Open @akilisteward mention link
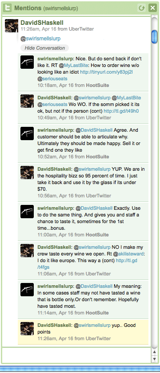The width and height of the screenshot is (160, 373). pyautogui.click(x=129, y=254)
